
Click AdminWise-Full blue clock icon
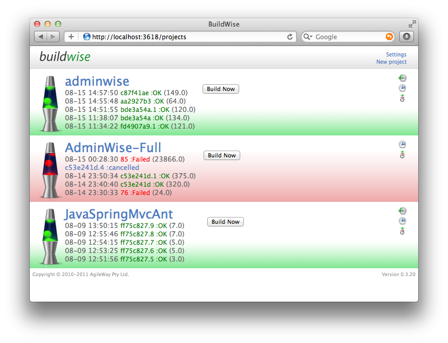[402, 144]
